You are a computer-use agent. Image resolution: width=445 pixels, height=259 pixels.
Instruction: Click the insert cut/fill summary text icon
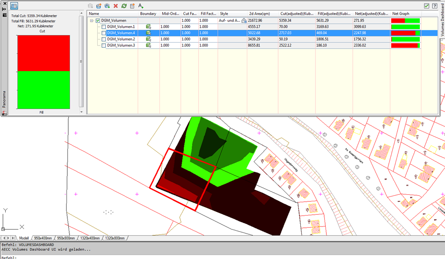click(x=141, y=6)
